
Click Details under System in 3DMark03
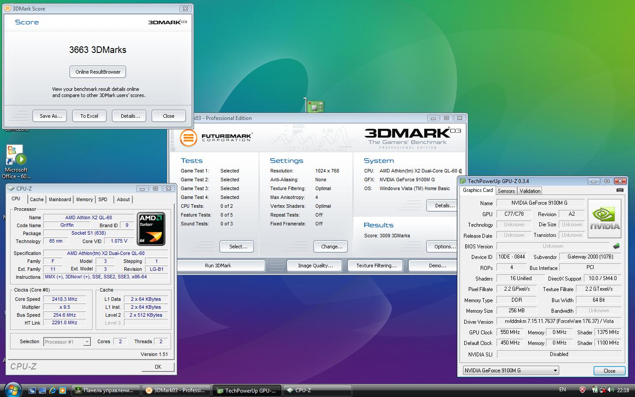pyautogui.click(x=442, y=206)
